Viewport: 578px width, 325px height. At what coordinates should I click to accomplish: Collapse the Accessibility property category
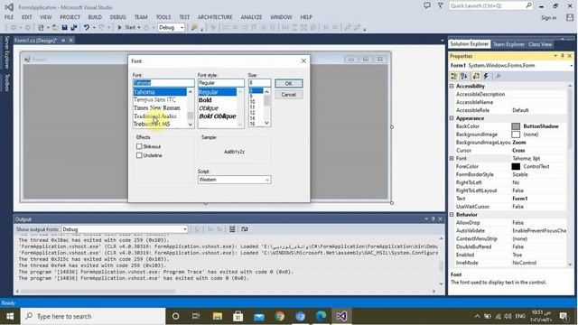tap(452, 86)
